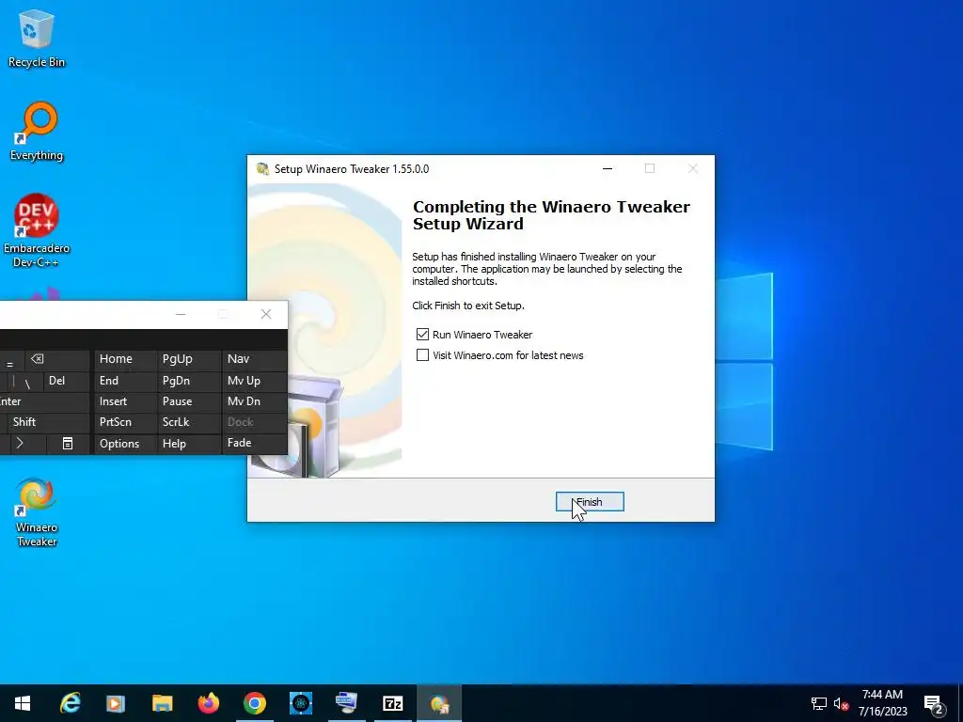Open the atom-logo app in taskbar
Image resolution: width=963 pixels, height=722 pixels.
point(301,703)
